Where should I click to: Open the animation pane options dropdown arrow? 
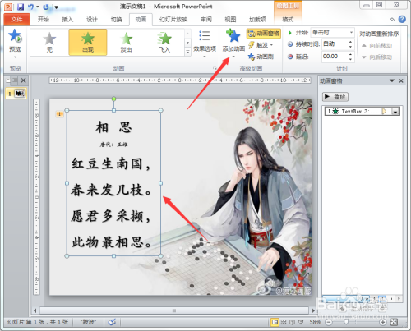(x=392, y=80)
